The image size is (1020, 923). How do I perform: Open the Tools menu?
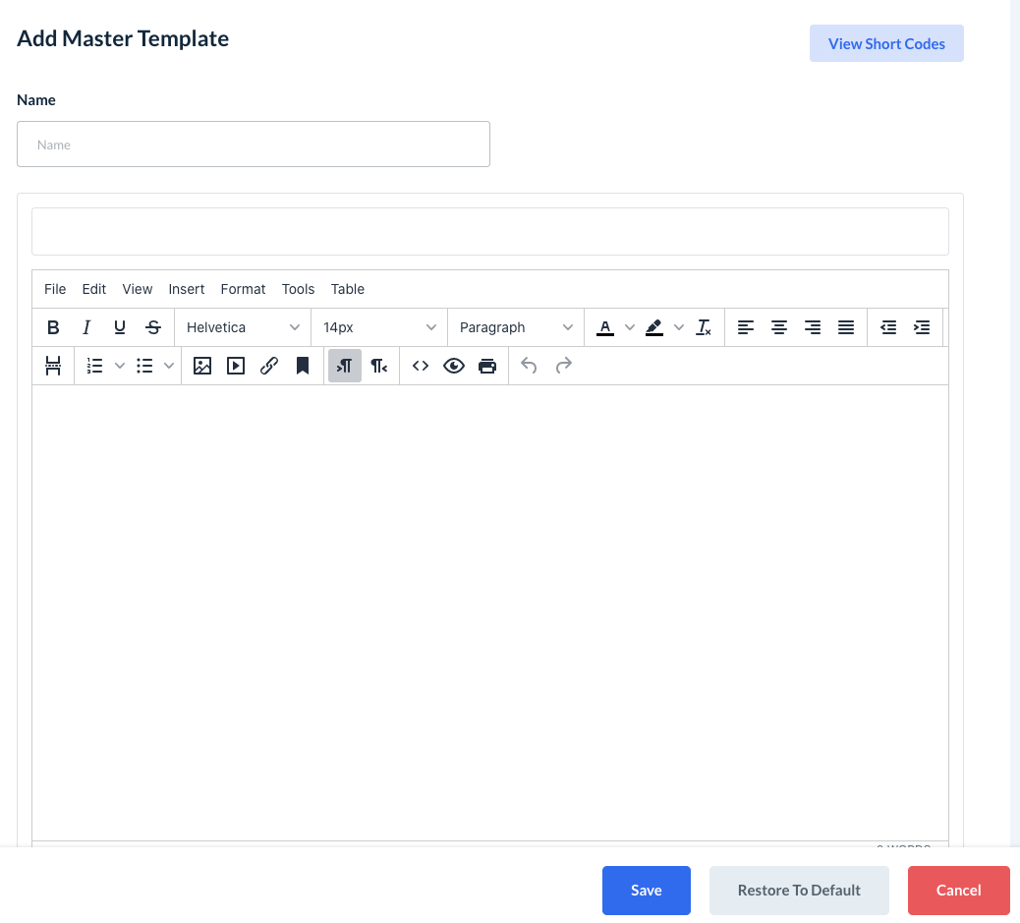pos(298,289)
